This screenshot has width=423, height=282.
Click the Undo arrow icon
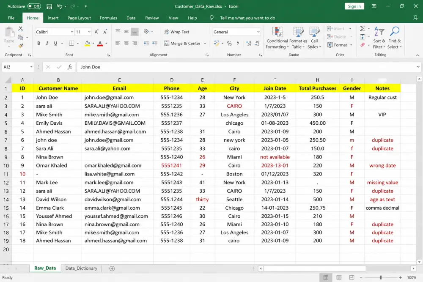click(60, 6)
